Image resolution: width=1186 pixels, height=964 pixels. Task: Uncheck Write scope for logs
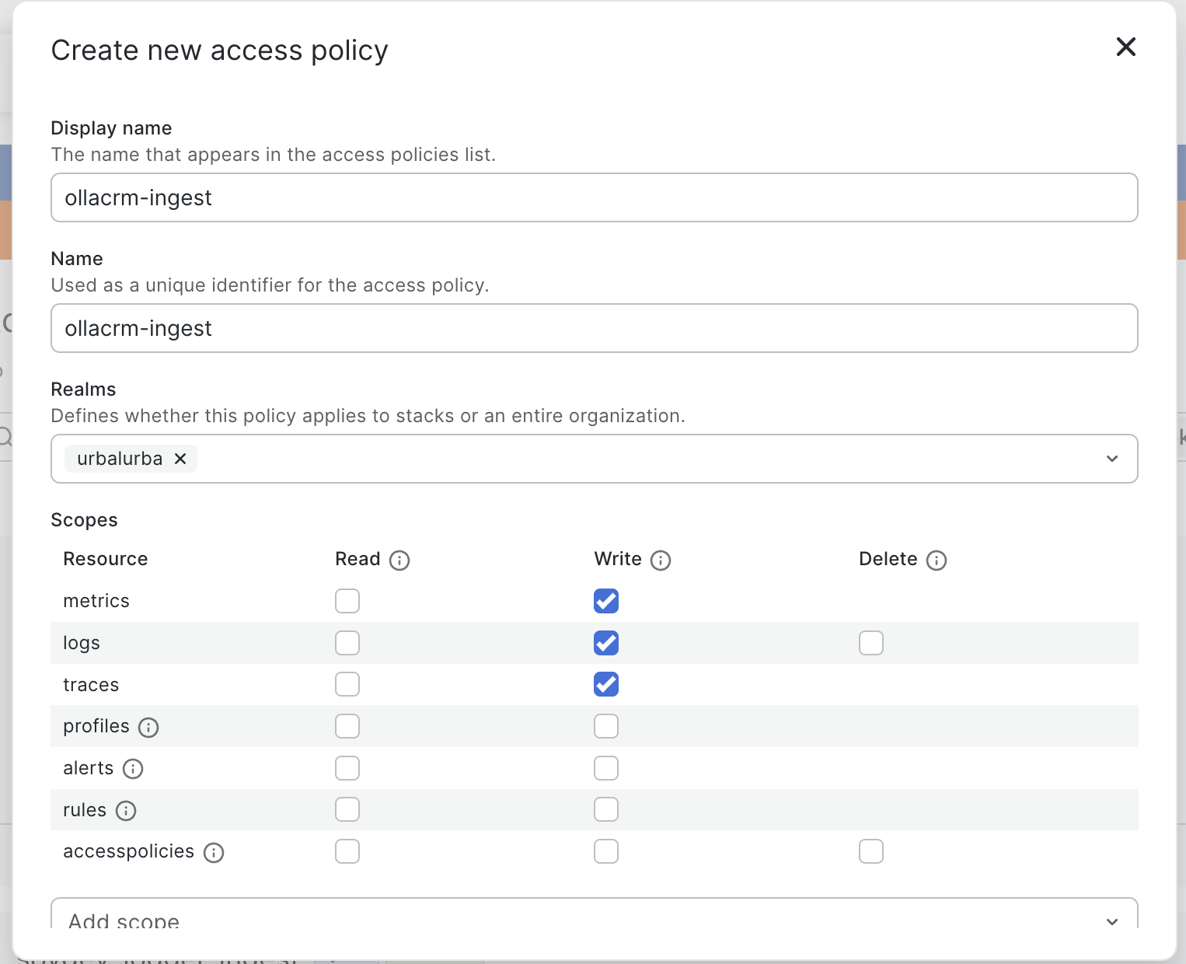(x=606, y=643)
